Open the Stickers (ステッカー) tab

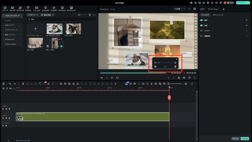coord(62,9)
